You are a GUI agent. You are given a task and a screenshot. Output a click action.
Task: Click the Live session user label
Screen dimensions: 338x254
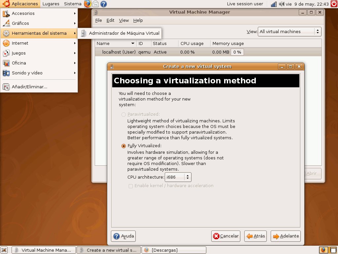pyautogui.click(x=245, y=4)
